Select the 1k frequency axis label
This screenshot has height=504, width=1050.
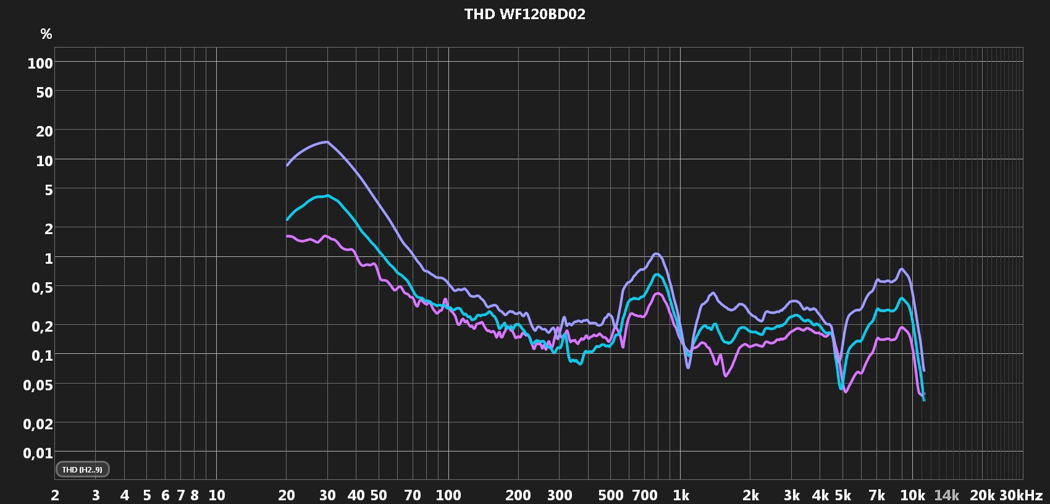[681, 495]
